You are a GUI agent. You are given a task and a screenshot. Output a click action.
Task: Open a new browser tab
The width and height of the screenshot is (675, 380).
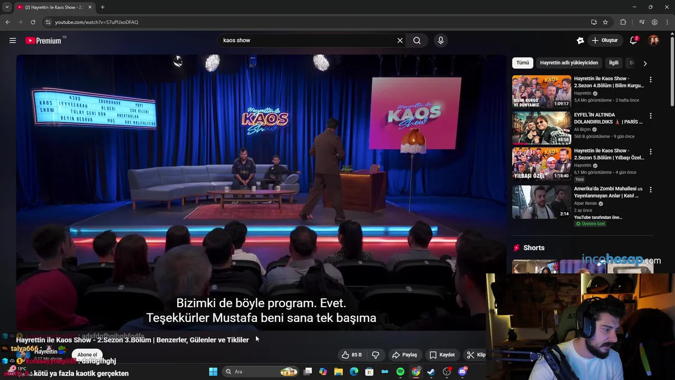[x=102, y=7]
